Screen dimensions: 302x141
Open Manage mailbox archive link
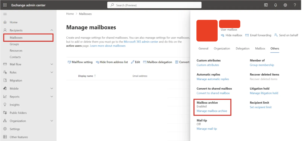coord(212,111)
